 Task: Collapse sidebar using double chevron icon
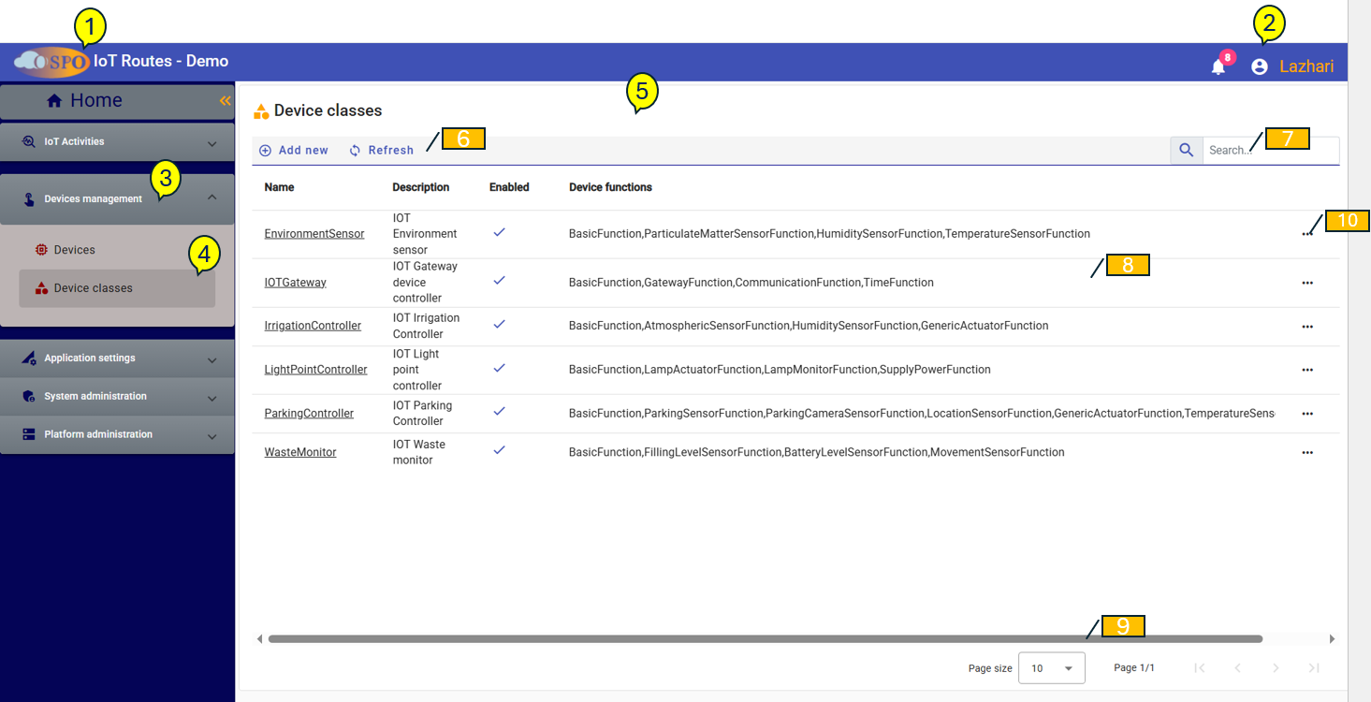225,101
